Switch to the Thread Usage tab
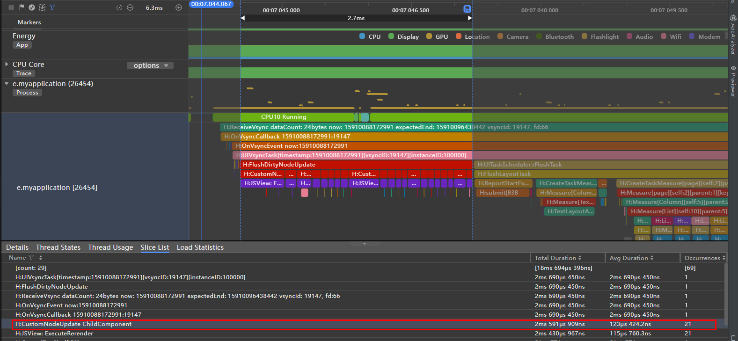 (x=110, y=247)
